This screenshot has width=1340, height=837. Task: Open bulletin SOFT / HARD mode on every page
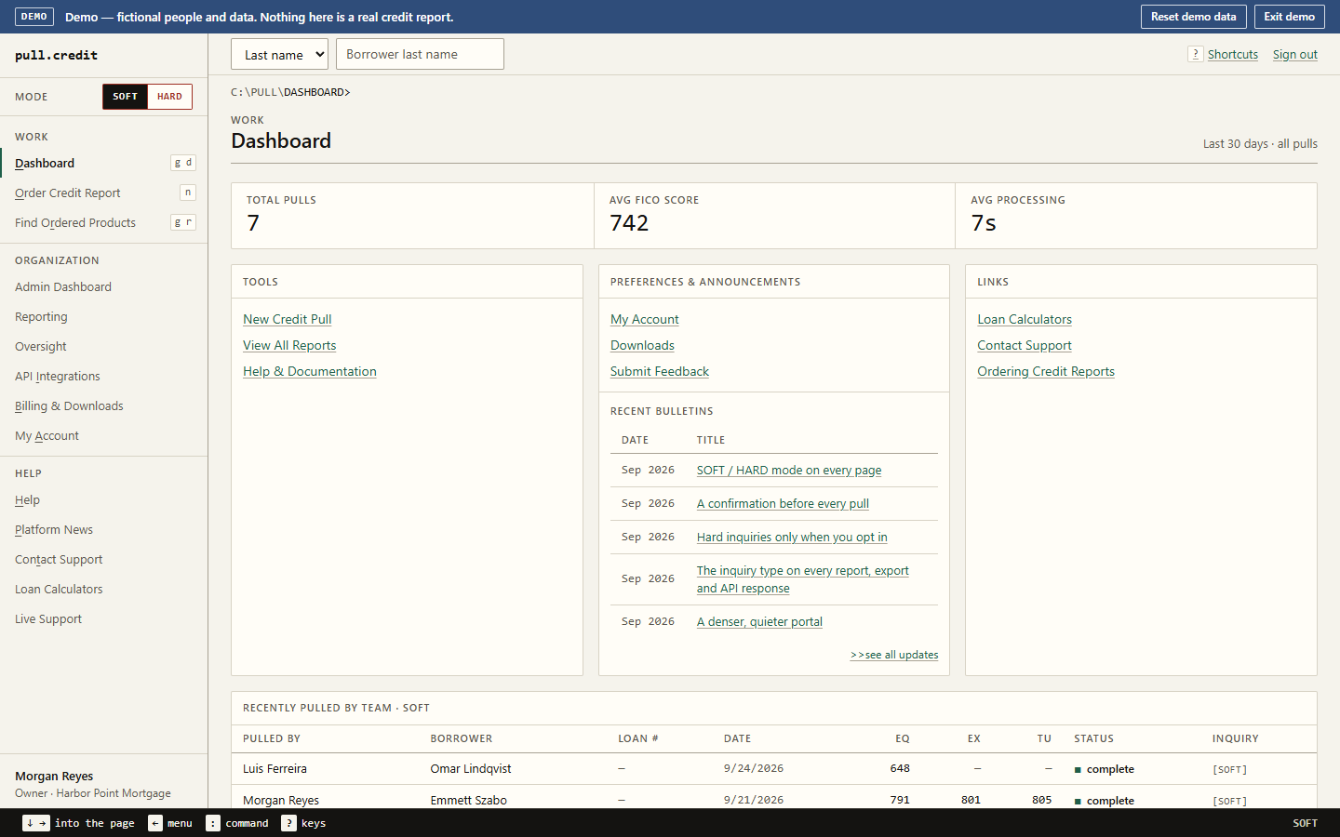(x=789, y=471)
